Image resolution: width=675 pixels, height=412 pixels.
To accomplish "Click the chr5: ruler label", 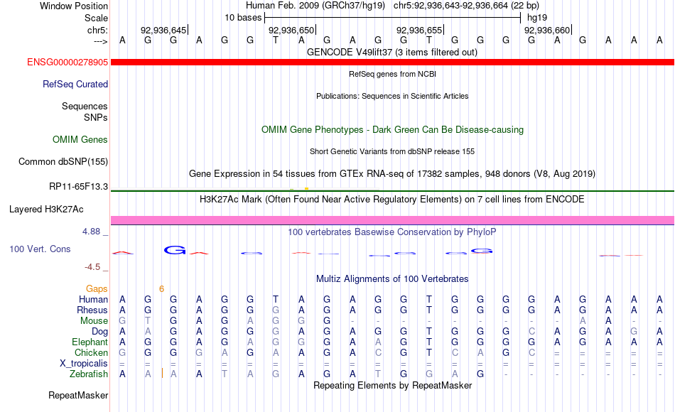I will 97,30.
